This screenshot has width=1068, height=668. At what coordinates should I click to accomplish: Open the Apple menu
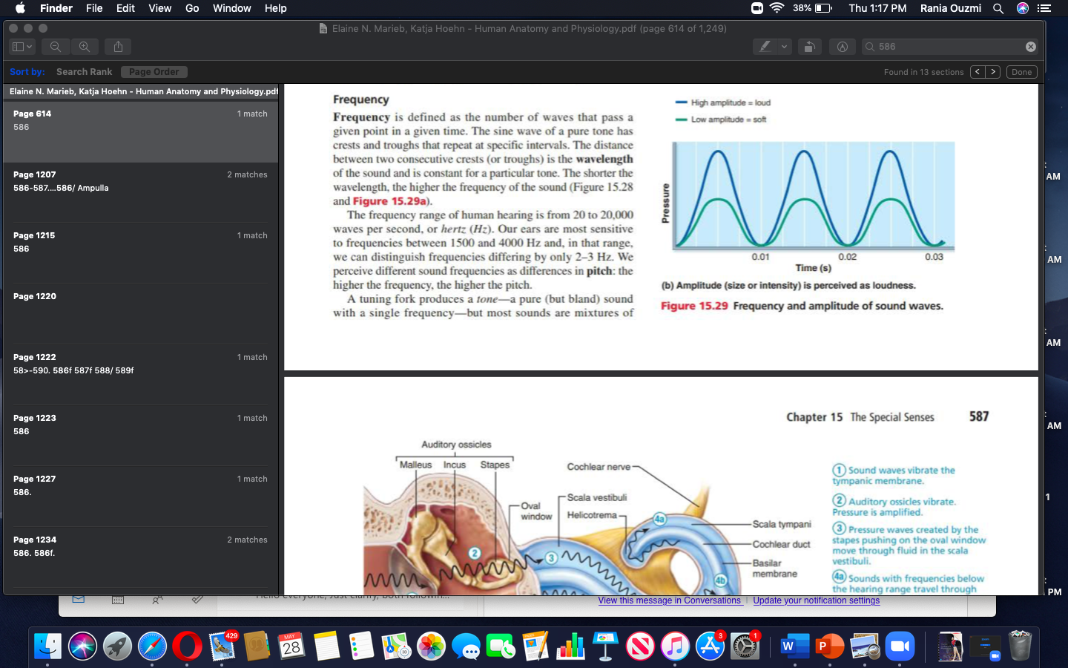[x=20, y=8]
